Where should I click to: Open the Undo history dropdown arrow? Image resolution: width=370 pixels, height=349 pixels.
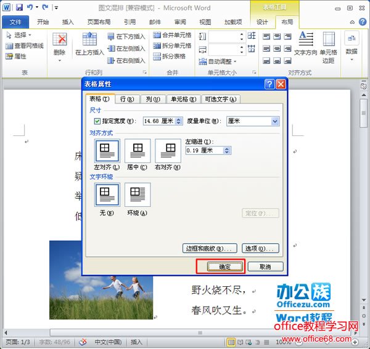click(x=37, y=7)
